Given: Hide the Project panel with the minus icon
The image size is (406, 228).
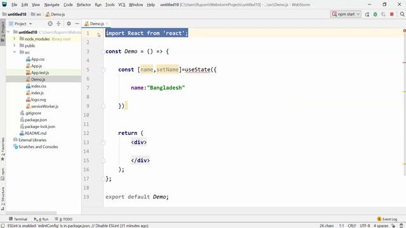Looking at the screenshot, I should tap(77, 23).
